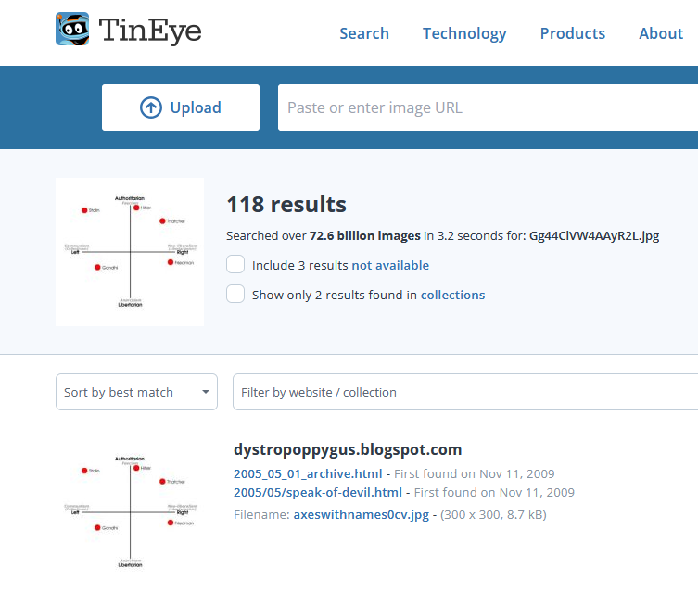The width and height of the screenshot is (698, 592).
Task: Click the Upload button
Action: point(180,107)
